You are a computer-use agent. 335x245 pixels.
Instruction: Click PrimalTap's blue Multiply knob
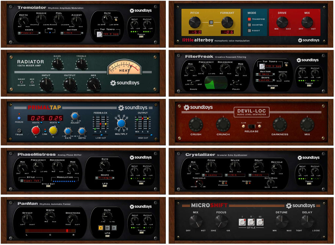pos(121,123)
